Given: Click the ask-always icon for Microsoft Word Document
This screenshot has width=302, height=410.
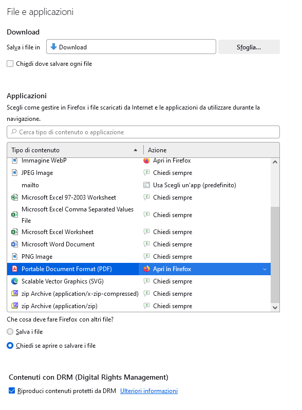Looking at the screenshot, I should click(147, 244).
